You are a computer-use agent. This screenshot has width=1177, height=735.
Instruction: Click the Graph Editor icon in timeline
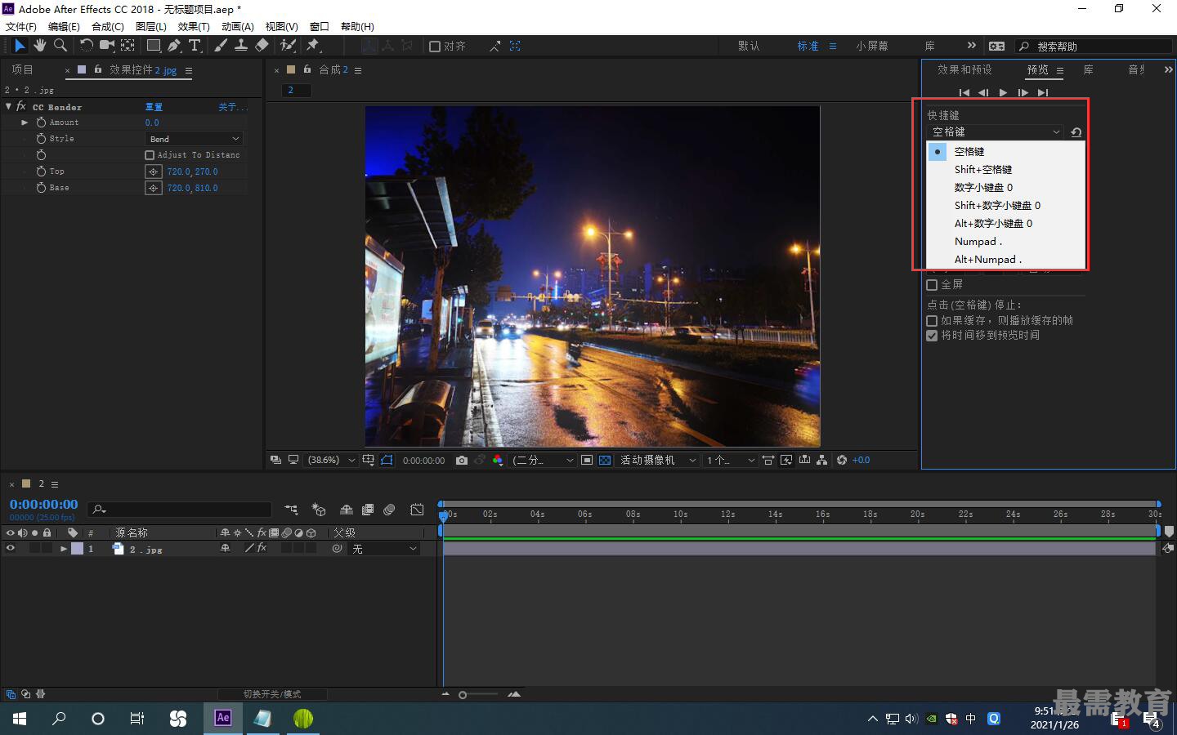pos(417,510)
